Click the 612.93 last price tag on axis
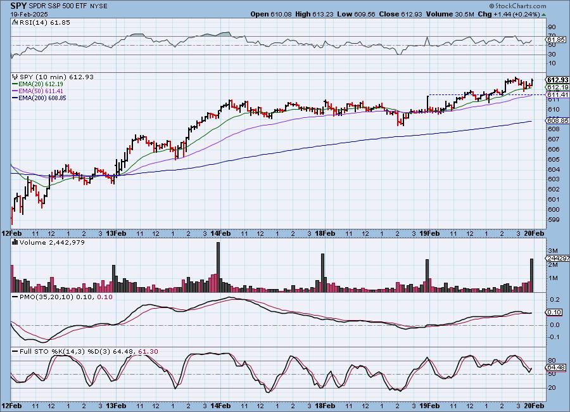The height and width of the screenshot is (412, 570). pyautogui.click(x=557, y=80)
